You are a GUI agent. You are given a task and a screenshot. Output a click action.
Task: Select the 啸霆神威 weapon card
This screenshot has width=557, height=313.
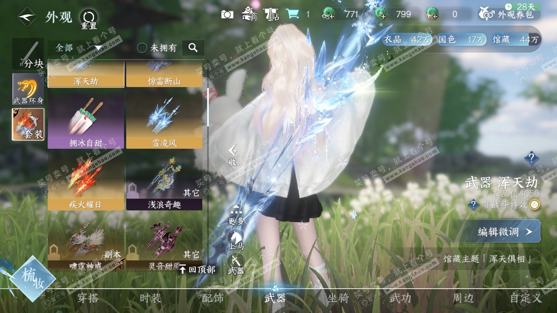coord(86,242)
